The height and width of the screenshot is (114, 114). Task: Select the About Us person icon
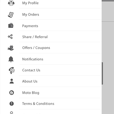point(12,81)
